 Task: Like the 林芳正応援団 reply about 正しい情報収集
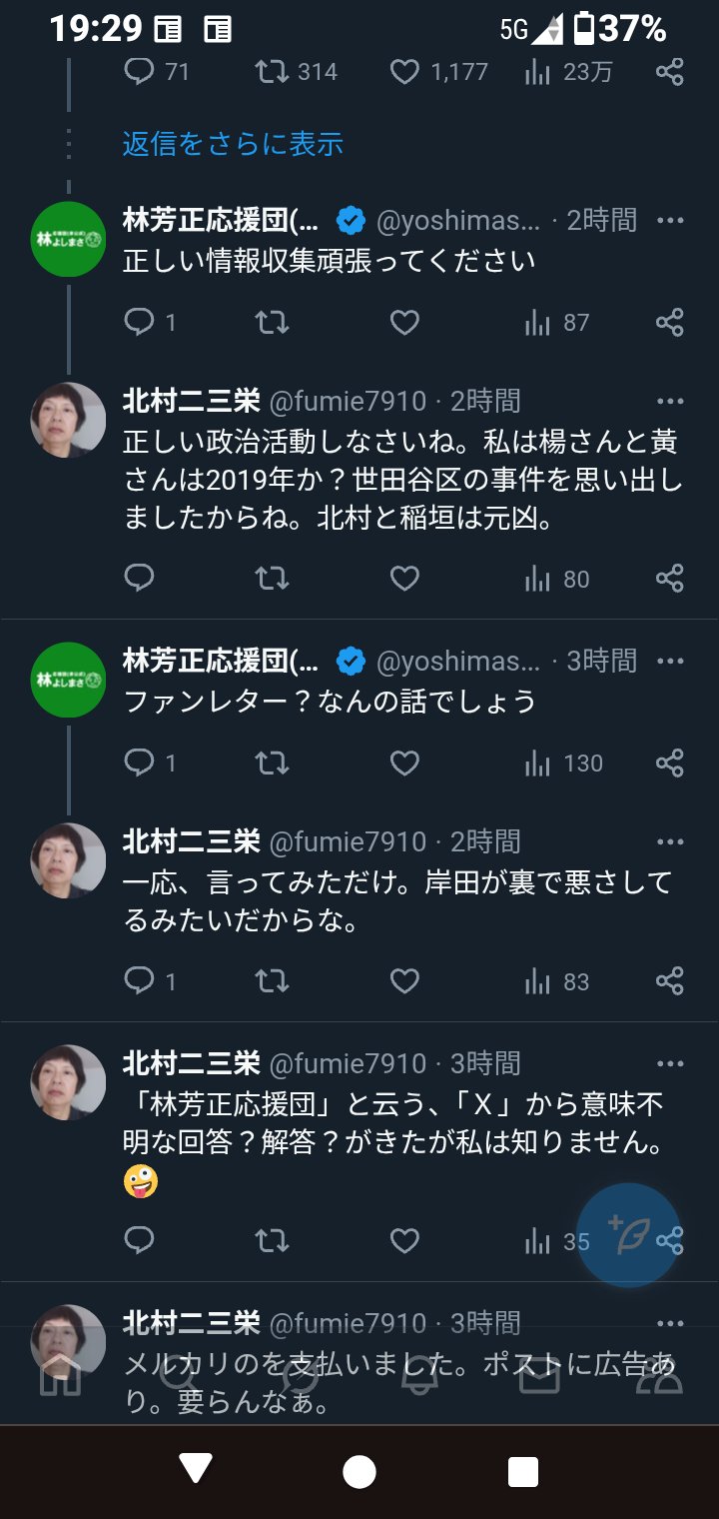404,322
